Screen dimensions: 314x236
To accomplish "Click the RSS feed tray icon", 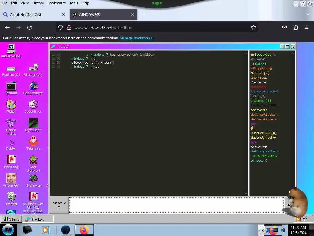I will coord(298,219).
